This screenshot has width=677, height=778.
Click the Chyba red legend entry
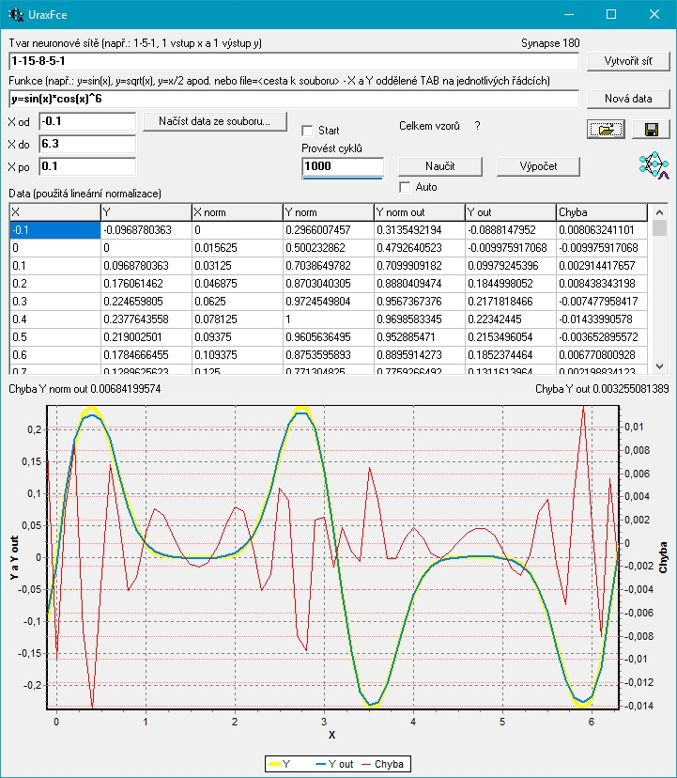click(383, 764)
